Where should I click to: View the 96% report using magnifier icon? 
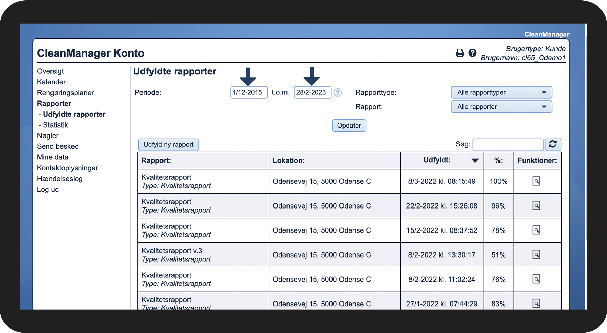(536, 206)
